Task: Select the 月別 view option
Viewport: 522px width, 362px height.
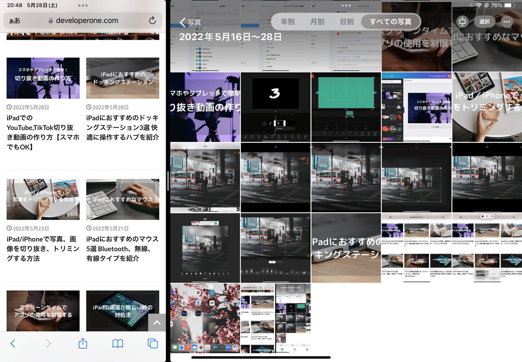Action: [x=318, y=21]
